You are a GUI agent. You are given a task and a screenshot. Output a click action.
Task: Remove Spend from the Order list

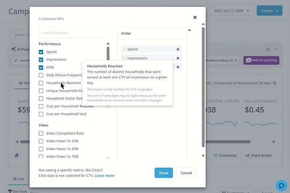point(178,49)
